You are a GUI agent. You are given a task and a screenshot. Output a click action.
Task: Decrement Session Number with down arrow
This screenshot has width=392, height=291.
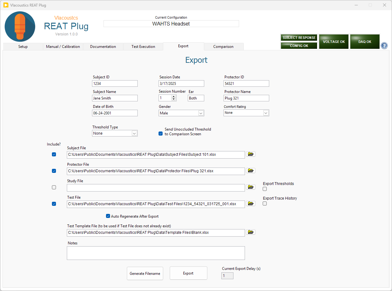pyautogui.click(x=174, y=99)
